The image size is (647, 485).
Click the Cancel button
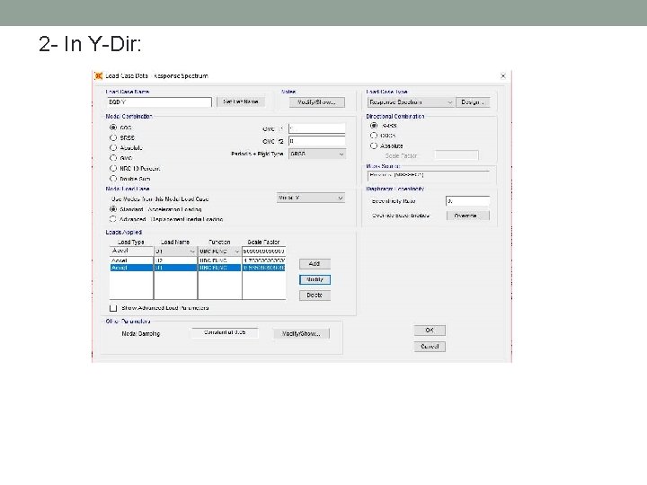click(x=430, y=347)
